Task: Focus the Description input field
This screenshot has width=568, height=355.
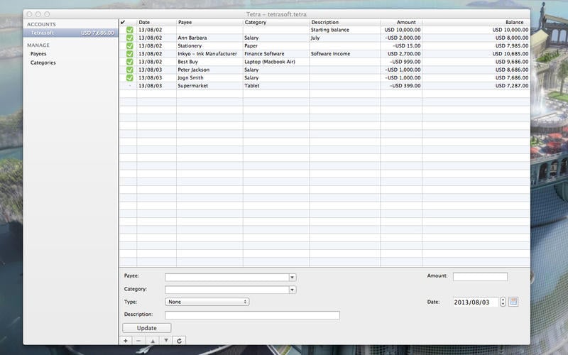Action: coord(252,315)
